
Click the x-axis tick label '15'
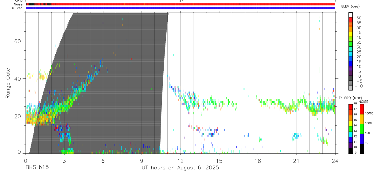tap(219, 160)
